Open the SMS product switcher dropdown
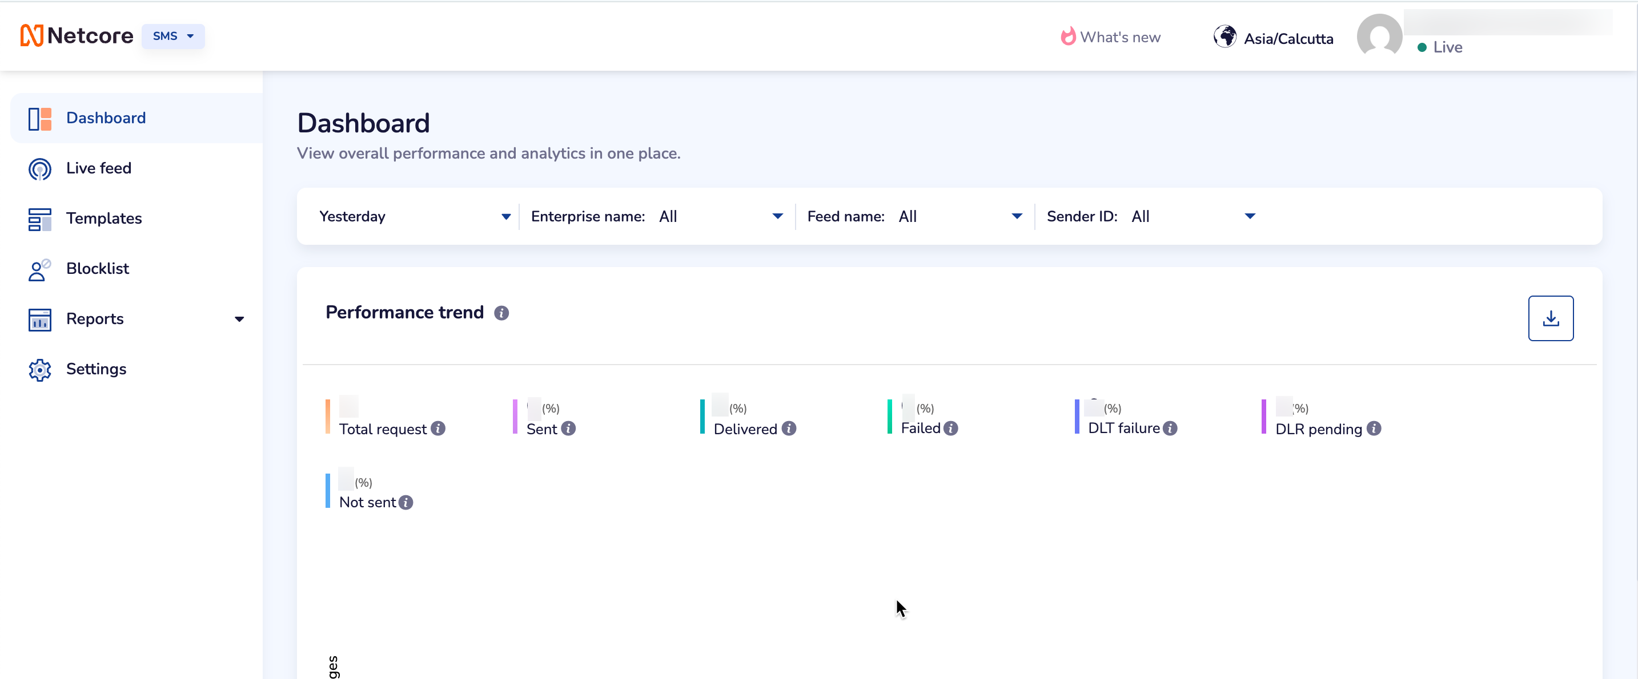The image size is (1638, 679). pyautogui.click(x=172, y=36)
